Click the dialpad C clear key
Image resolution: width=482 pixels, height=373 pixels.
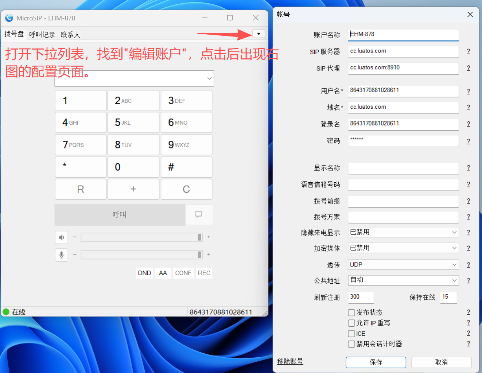[x=186, y=189]
